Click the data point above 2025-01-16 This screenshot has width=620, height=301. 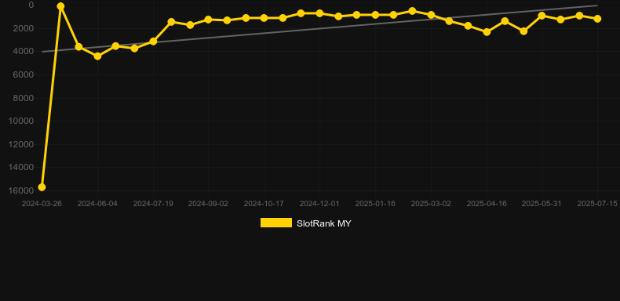click(x=375, y=15)
